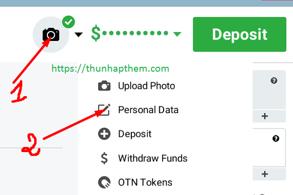
Task: Click the Deposit plus circle icon
Action: 105,134
